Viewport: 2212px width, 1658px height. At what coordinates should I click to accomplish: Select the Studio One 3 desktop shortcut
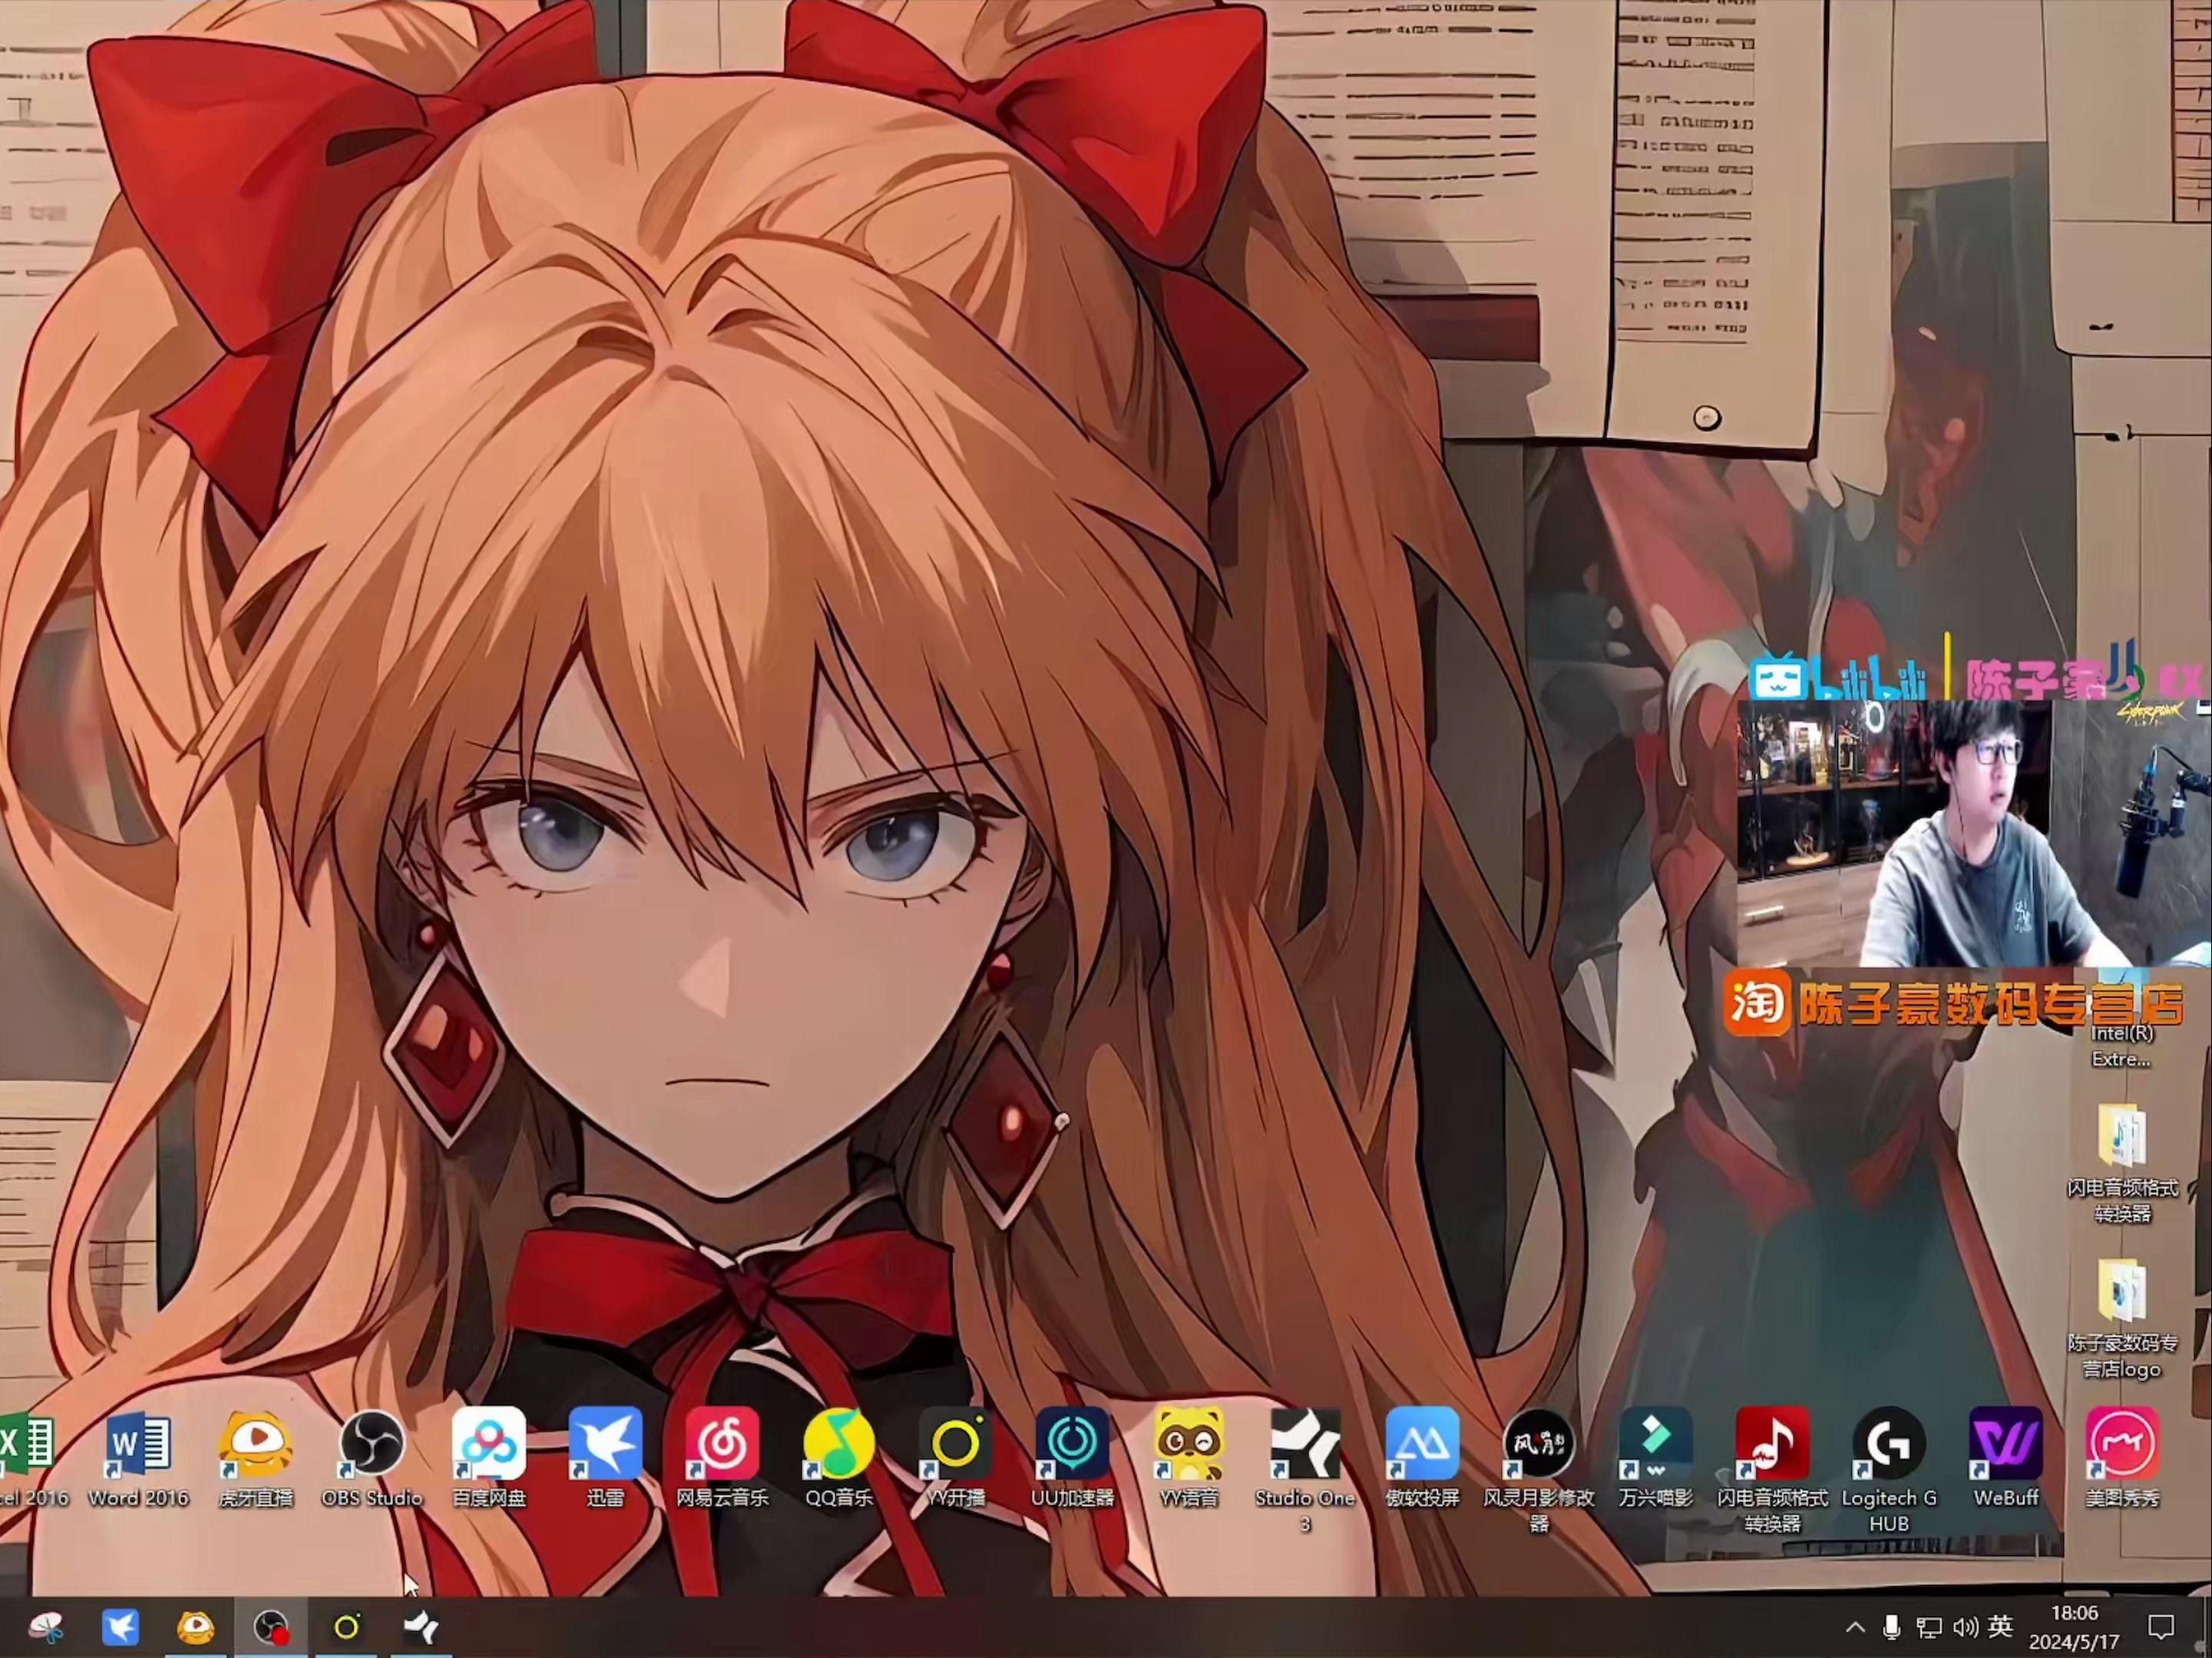(1305, 1470)
